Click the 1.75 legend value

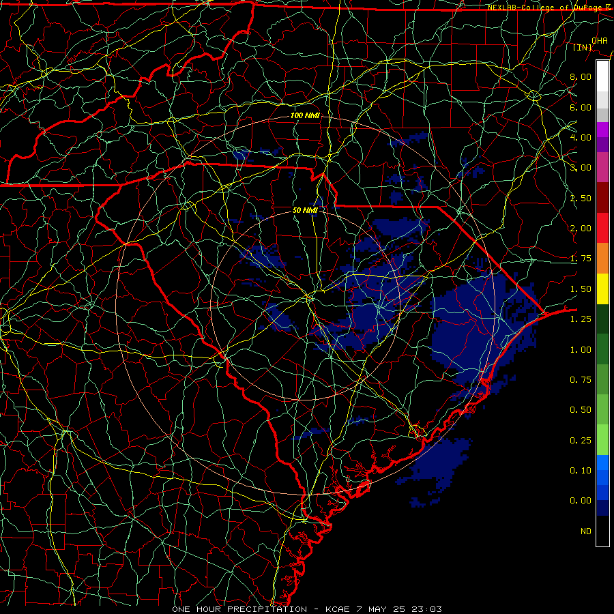[x=581, y=259]
